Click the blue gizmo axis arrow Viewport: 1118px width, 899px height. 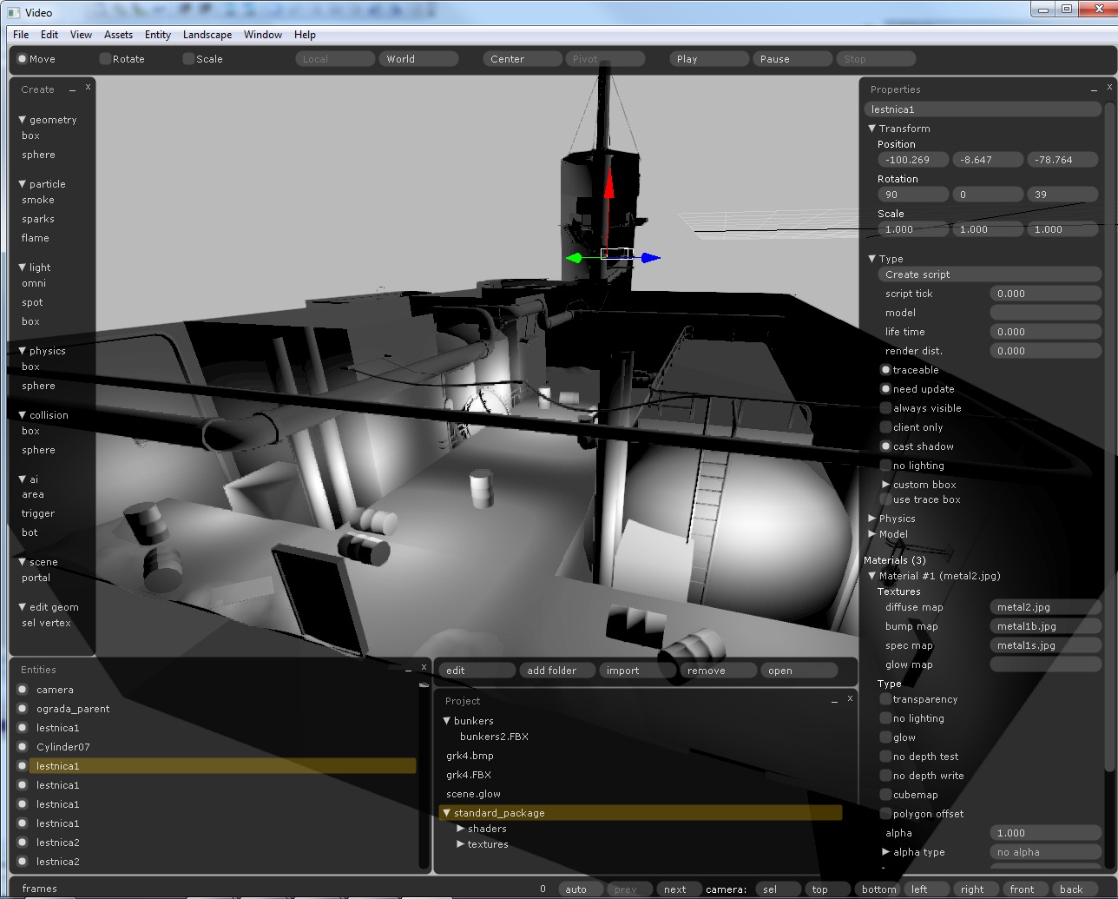point(651,258)
